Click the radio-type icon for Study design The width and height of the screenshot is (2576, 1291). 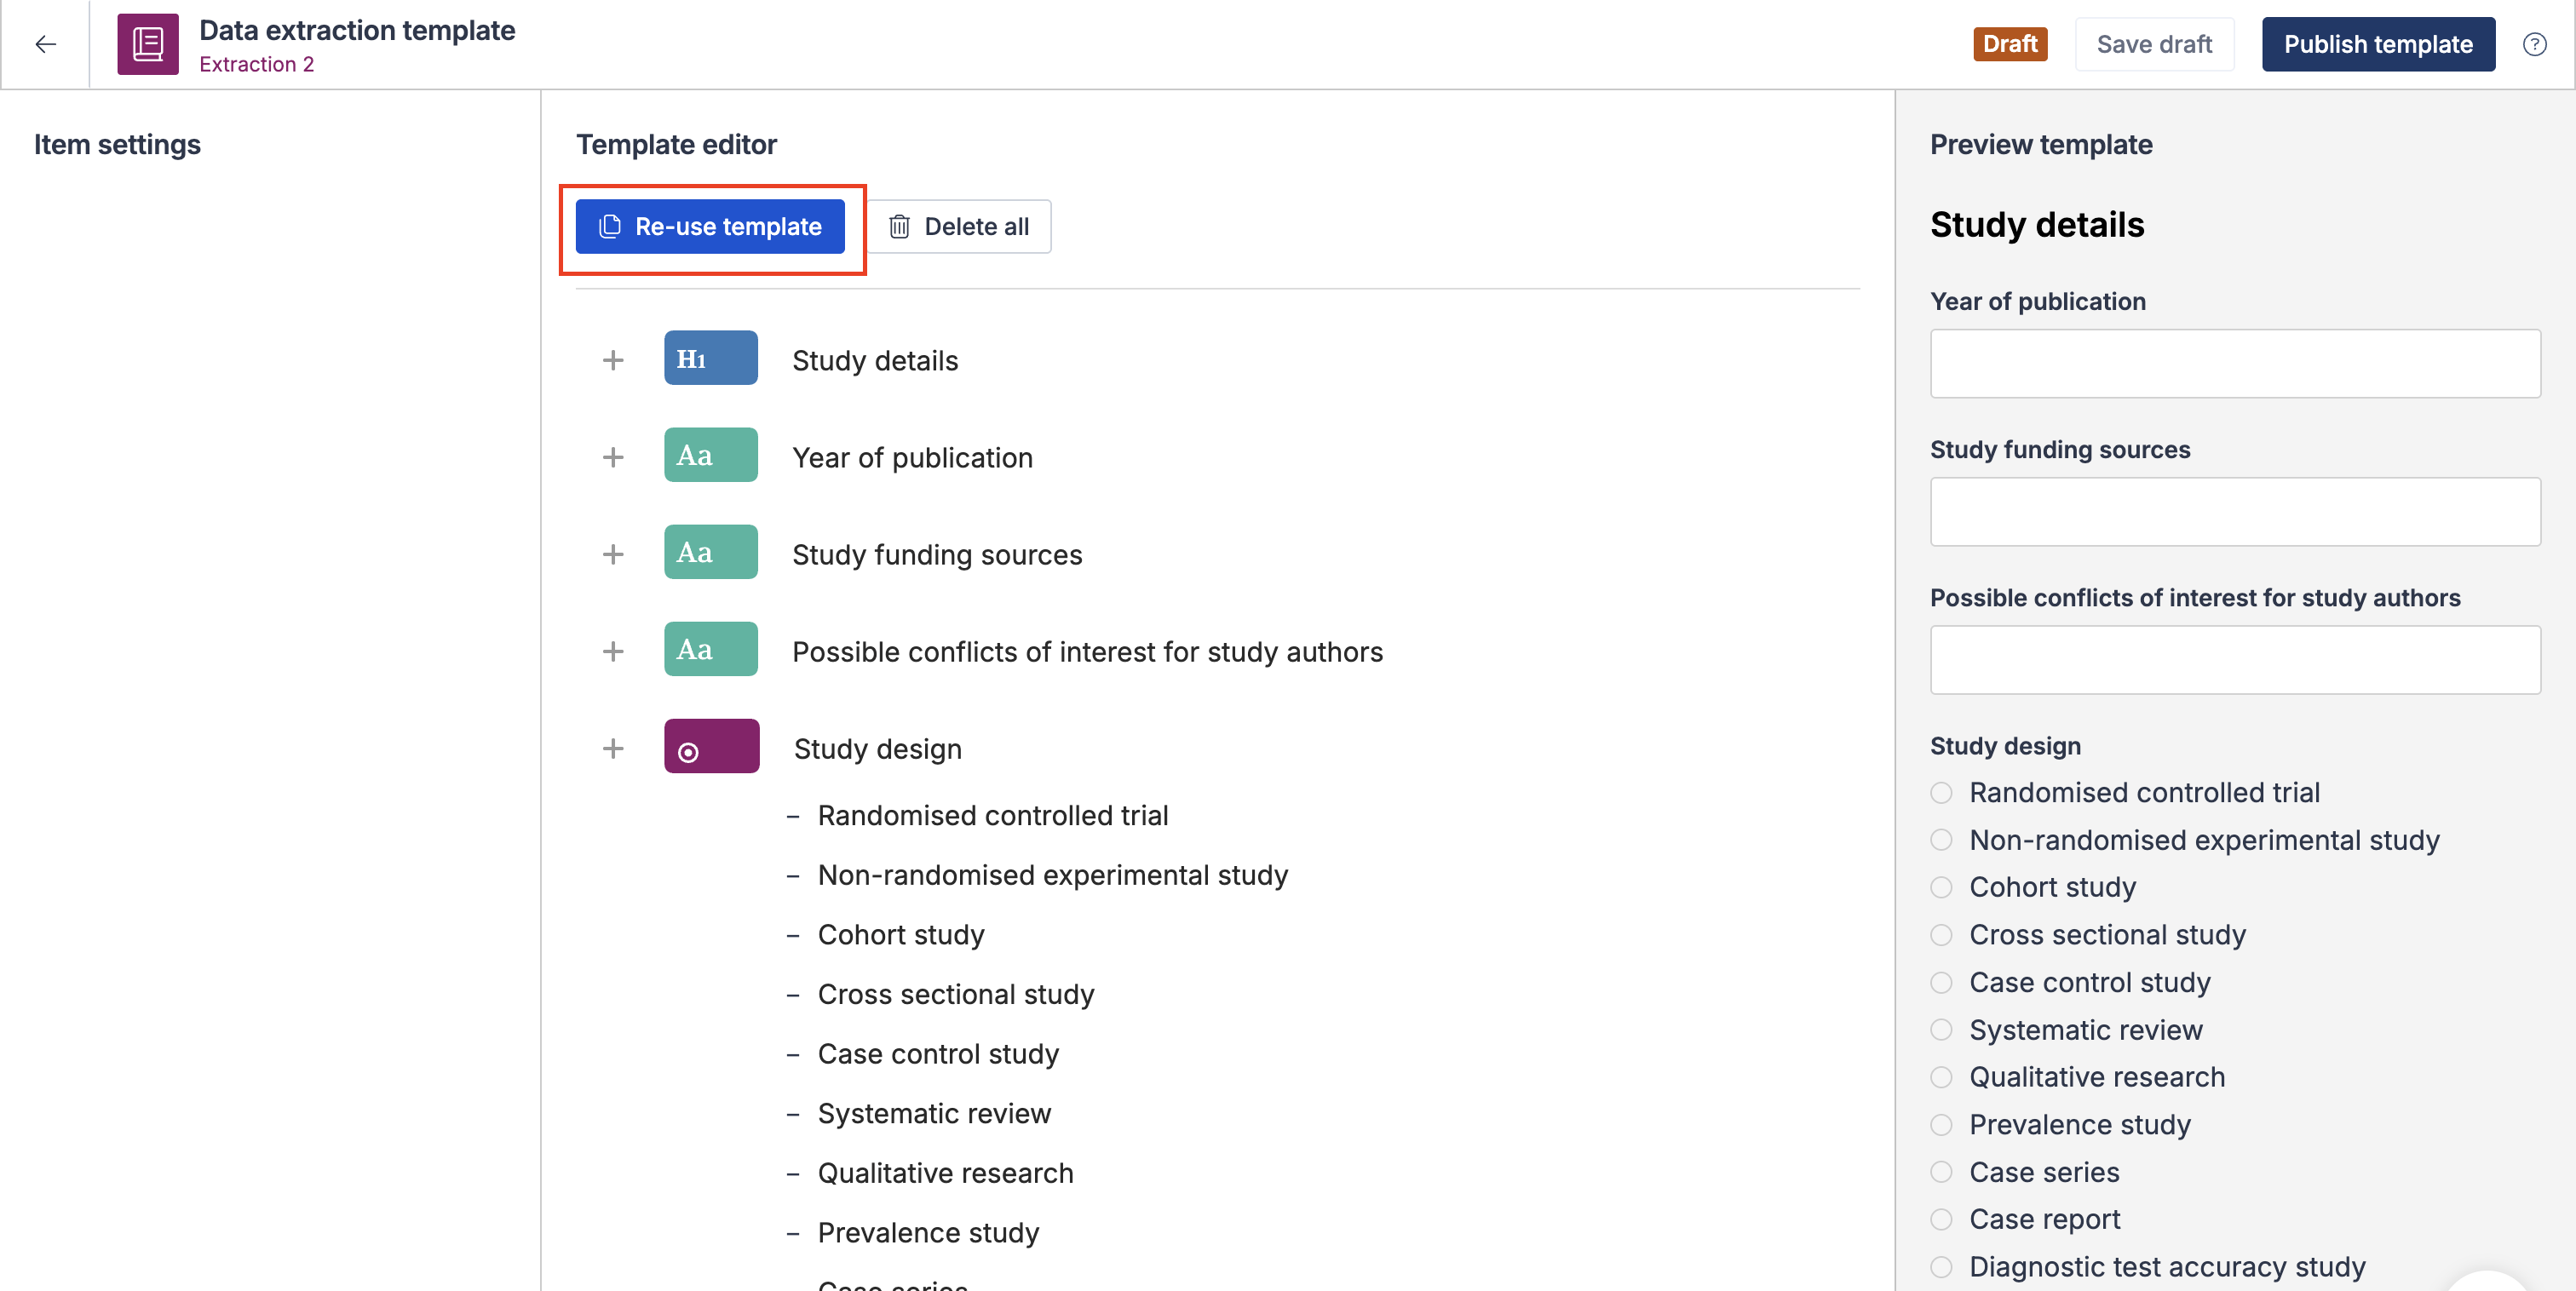click(711, 748)
